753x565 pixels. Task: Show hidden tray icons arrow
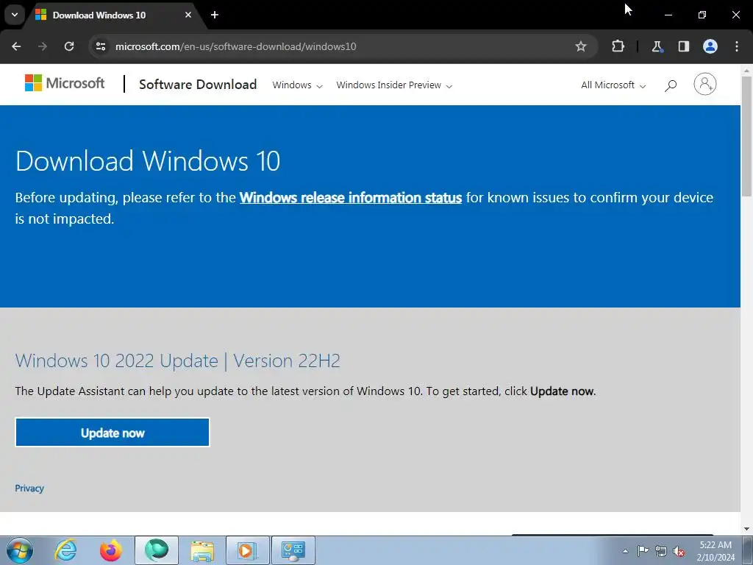pos(625,551)
